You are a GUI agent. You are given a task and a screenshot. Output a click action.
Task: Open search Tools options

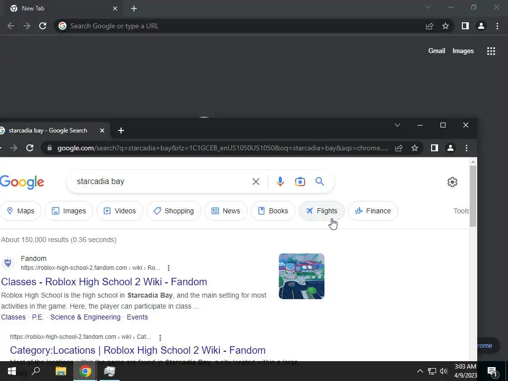pyautogui.click(x=461, y=211)
